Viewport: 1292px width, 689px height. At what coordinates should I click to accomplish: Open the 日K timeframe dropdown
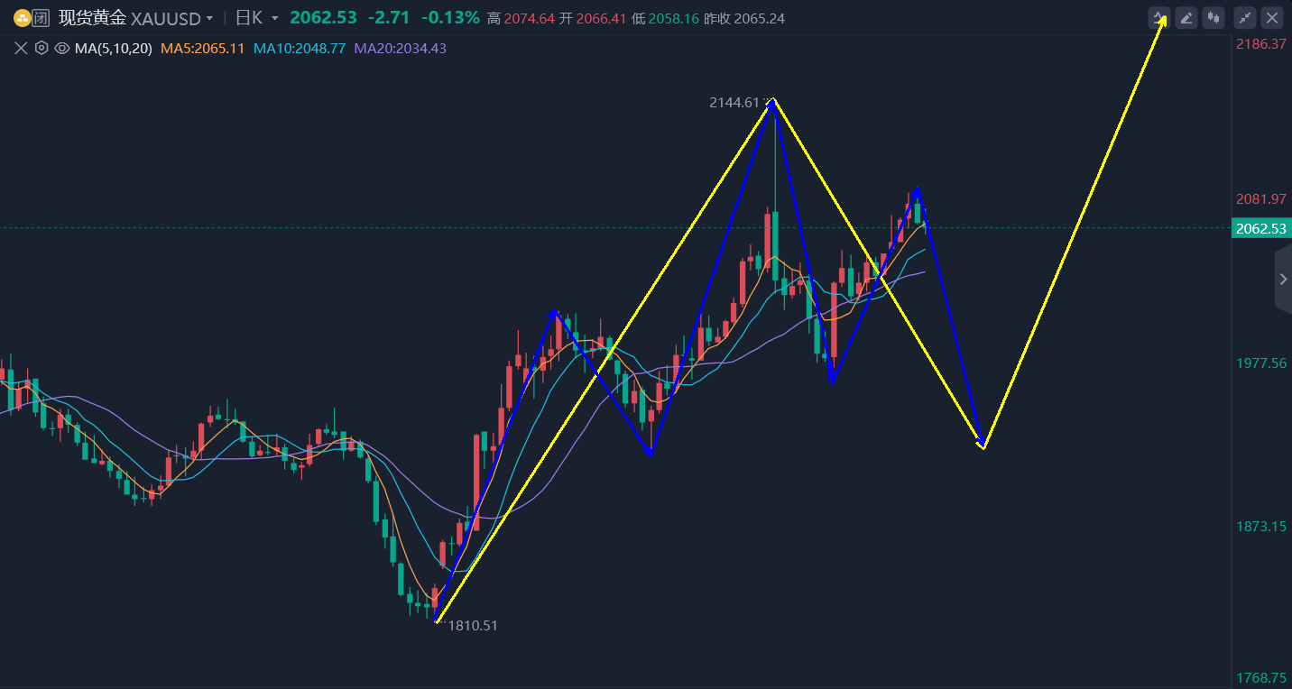pos(257,18)
